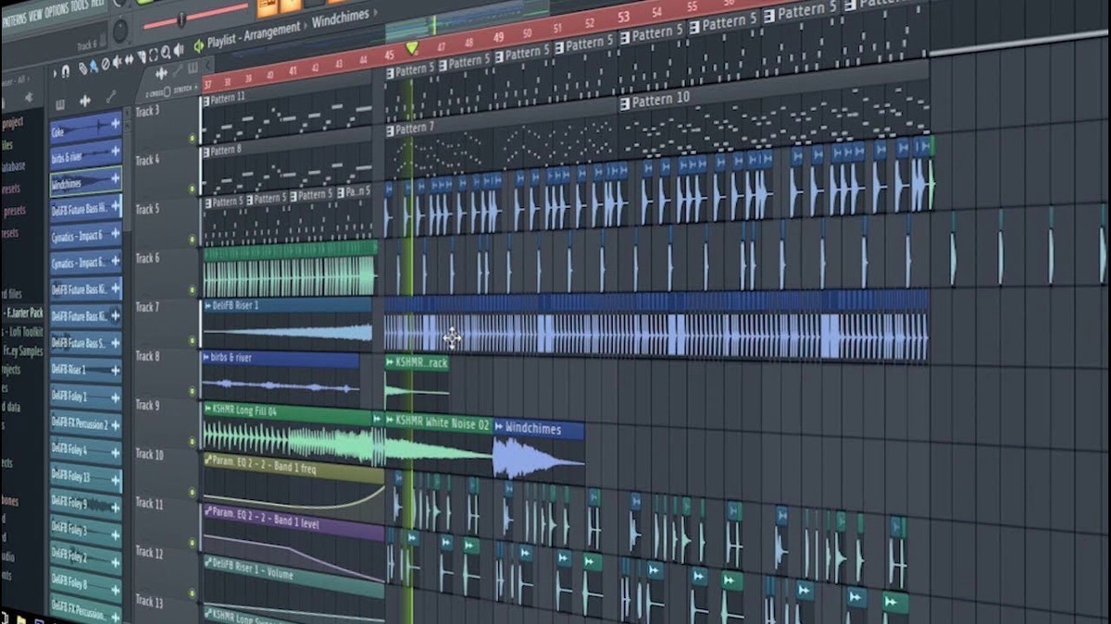Image resolution: width=1111 pixels, height=624 pixels.
Task: Click the pink horizontal slider in top toolbar
Action: pos(195,17)
